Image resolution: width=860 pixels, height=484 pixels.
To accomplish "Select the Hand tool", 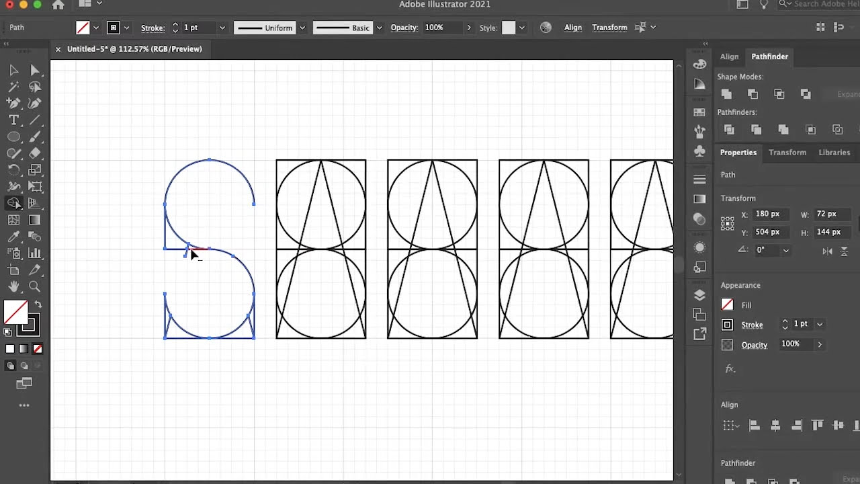I will point(13,287).
